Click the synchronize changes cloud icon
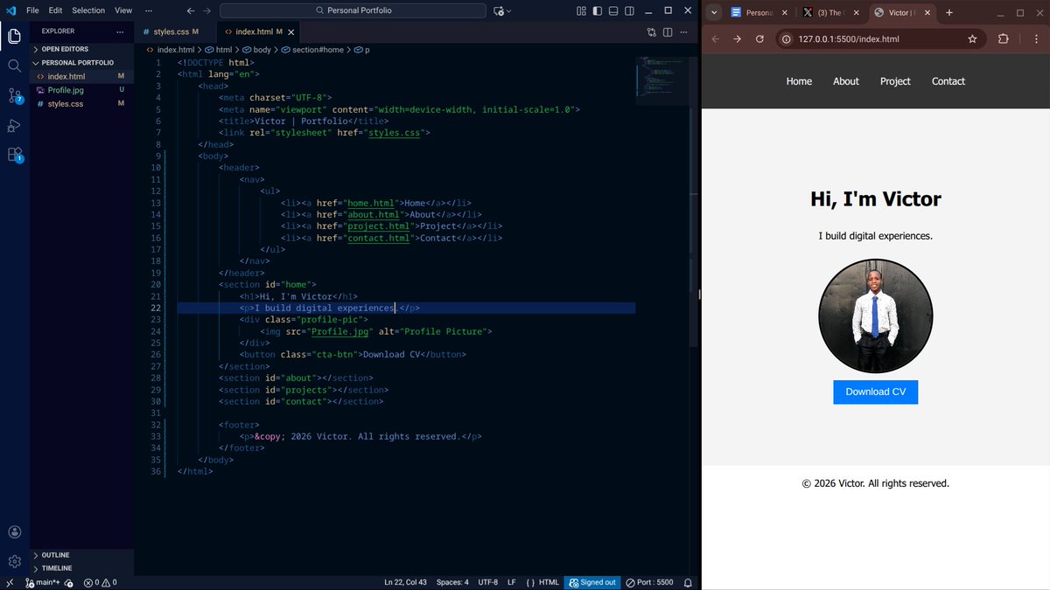 [69, 582]
